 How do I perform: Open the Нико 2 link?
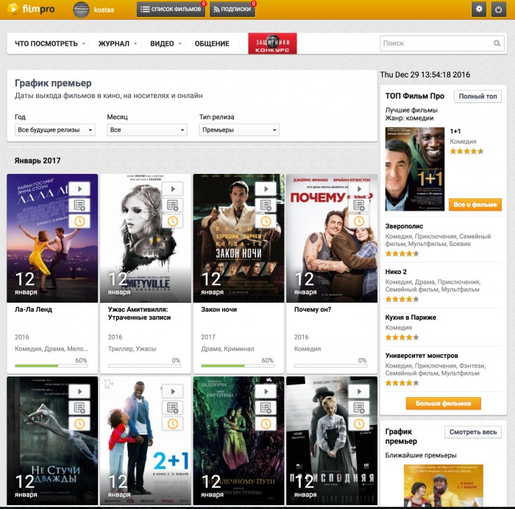[x=396, y=272]
